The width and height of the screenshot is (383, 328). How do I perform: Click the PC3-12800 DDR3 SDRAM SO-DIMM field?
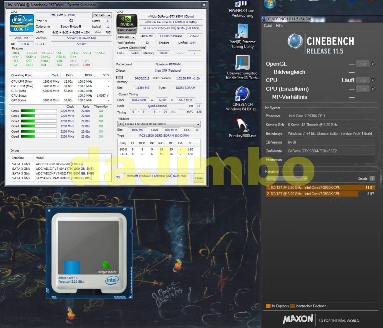(x=164, y=136)
